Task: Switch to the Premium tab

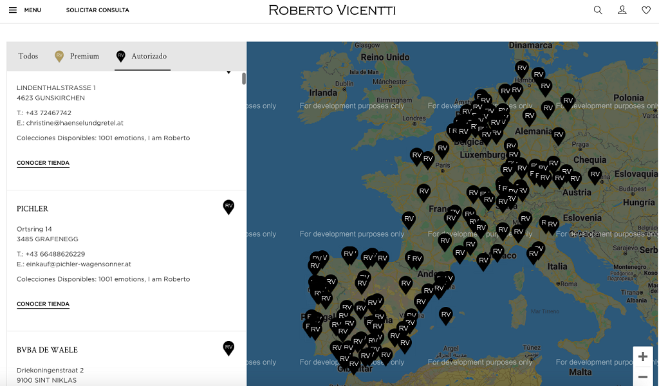Action: click(77, 56)
